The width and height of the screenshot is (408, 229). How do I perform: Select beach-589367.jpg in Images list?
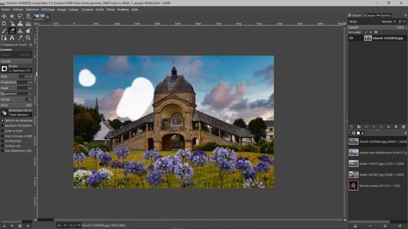click(377, 175)
